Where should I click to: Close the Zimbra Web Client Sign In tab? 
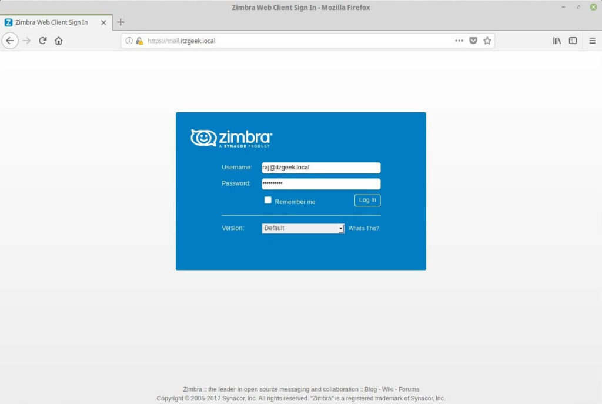point(103,23)
